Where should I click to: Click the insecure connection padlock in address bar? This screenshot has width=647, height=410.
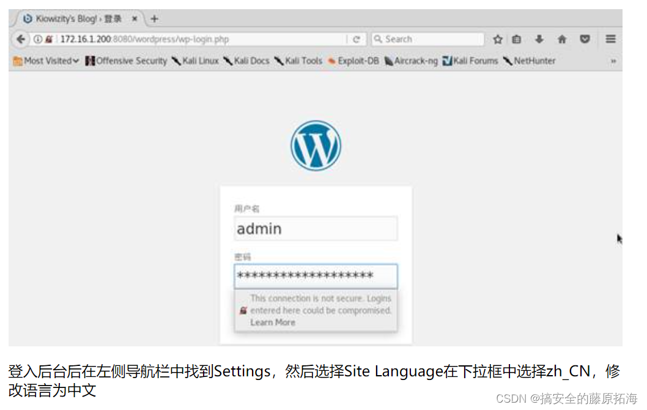coord(49,39)
